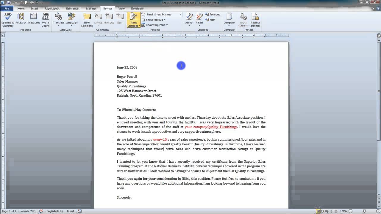Open the Accept dropdown arrow
Viewport: 381px width, 214px height.
189,26
